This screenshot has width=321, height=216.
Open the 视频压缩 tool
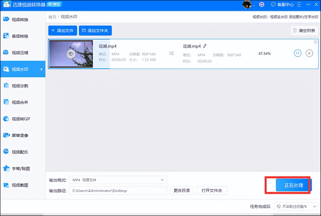click(x=20, y=52)
